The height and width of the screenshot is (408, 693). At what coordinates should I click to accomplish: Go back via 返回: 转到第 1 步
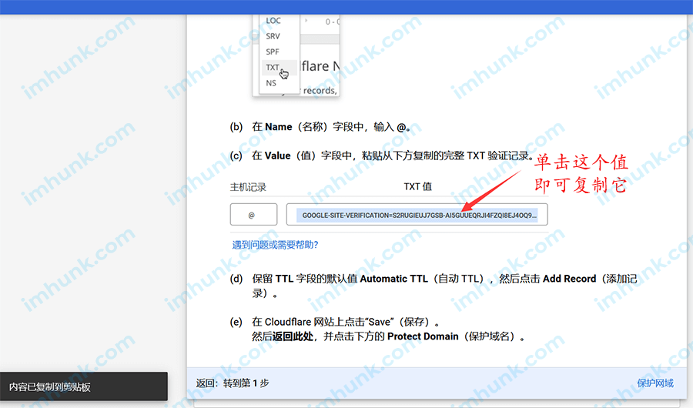233,383
